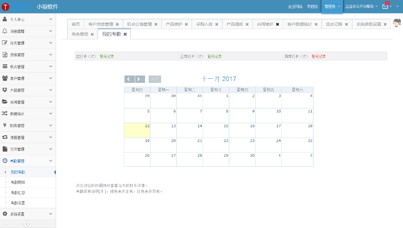403x228 pixels.
Task: Expand 个人中心 chevron
Action: click(x=51, y=19)
